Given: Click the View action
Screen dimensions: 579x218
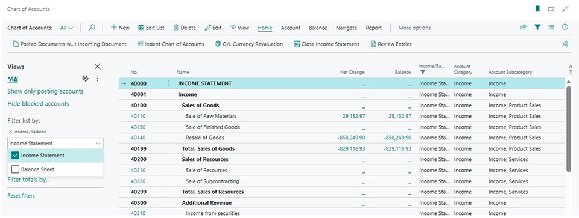Looking at the screenshot, I should (239, 28).
